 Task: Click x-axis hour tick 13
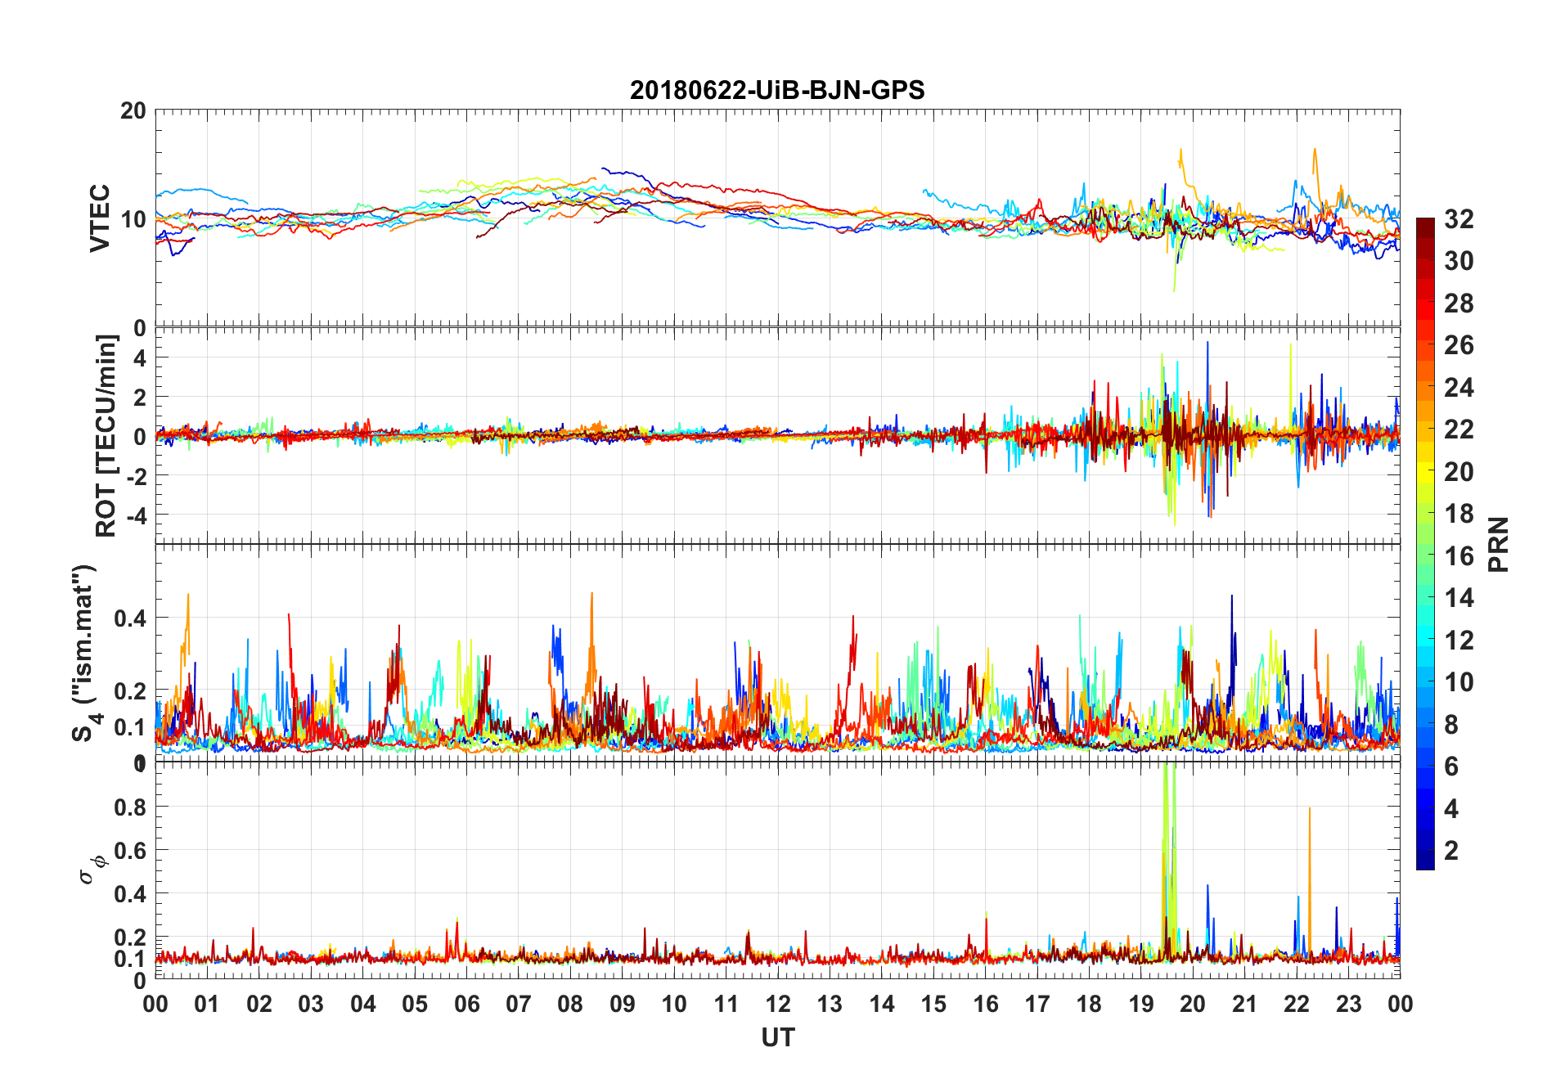[830, 1004]
